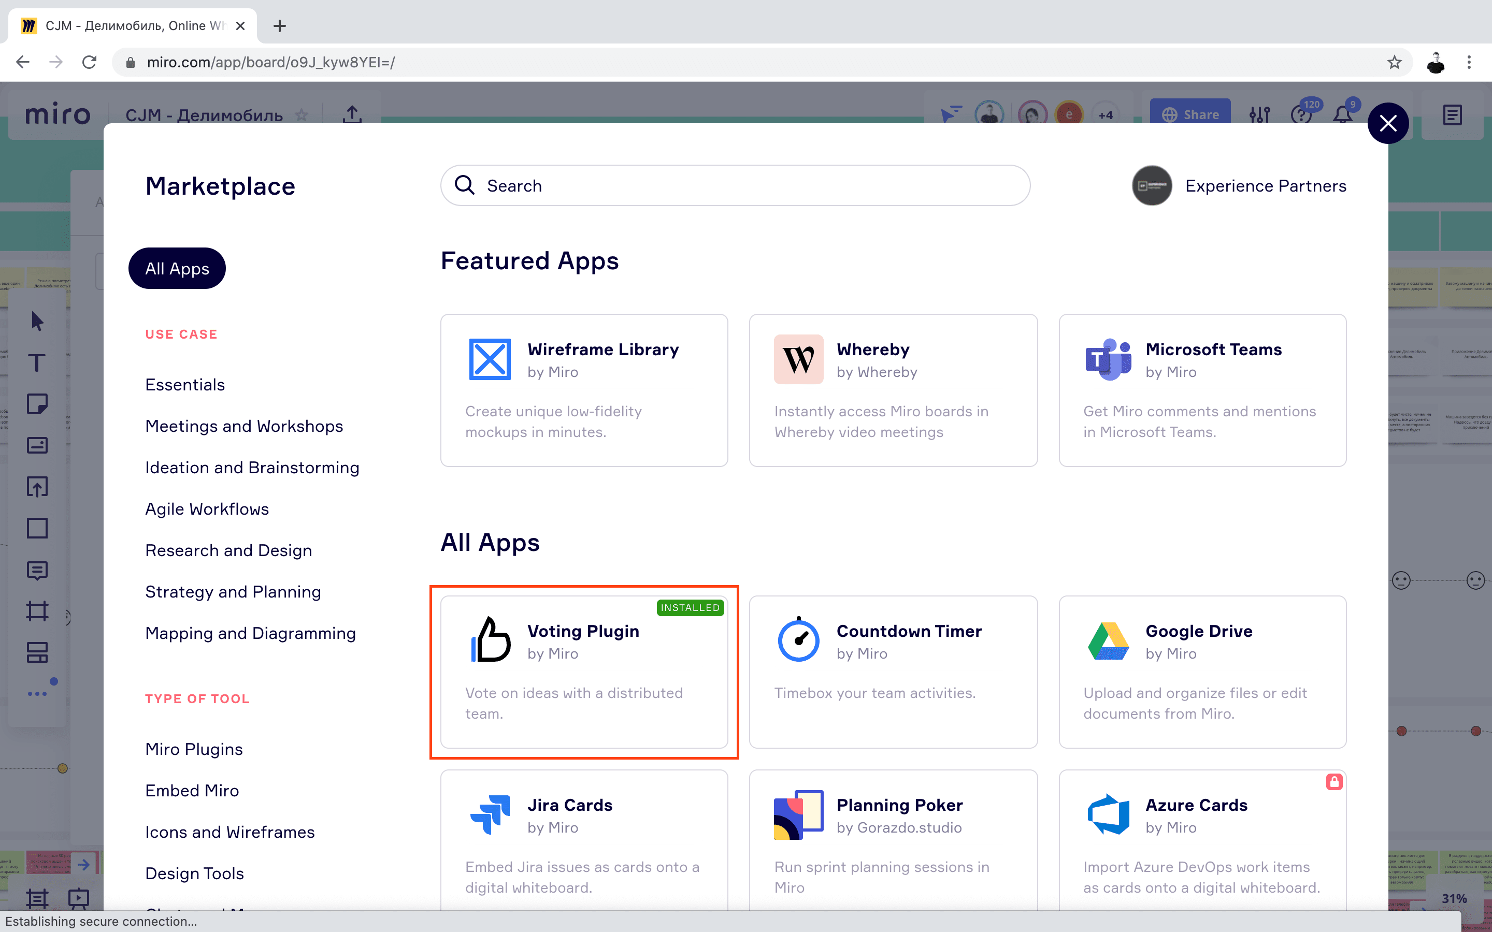The image size is (1492, 932).
Task: Open the Voting Plugin app card
Action: click(x=584, y=671)
